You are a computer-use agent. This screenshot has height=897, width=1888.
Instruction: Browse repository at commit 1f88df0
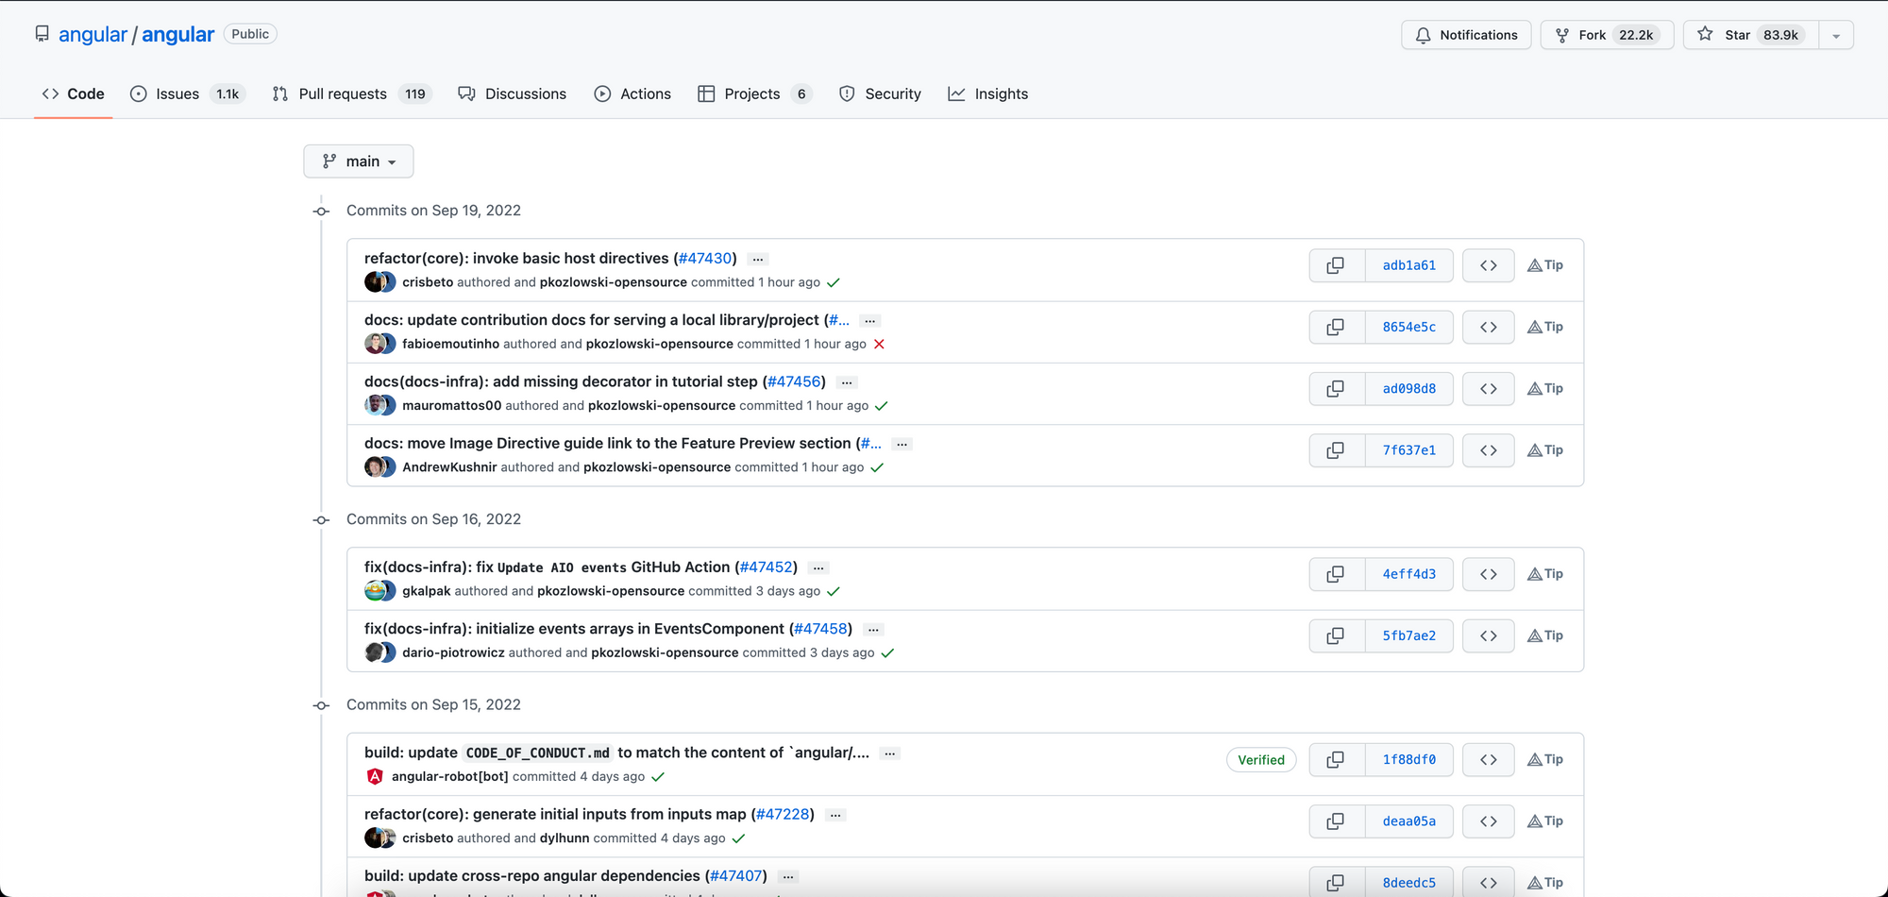pos(1489,759)
